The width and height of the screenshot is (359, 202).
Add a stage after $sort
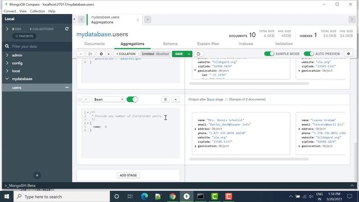[x=176, y=99]
